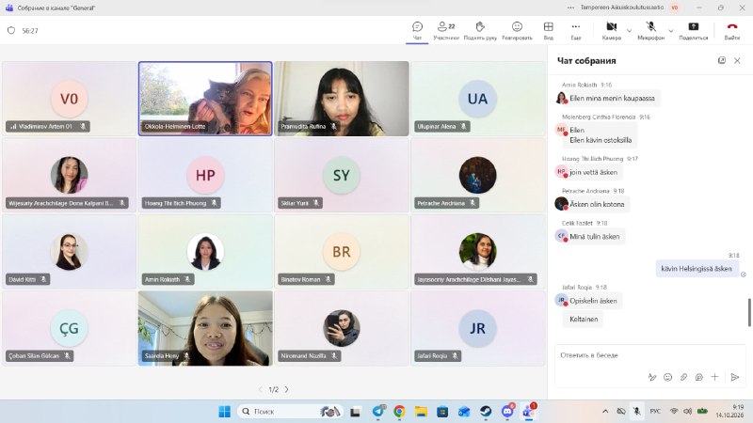Open the Чат tab in meeting toolbar

417,30
